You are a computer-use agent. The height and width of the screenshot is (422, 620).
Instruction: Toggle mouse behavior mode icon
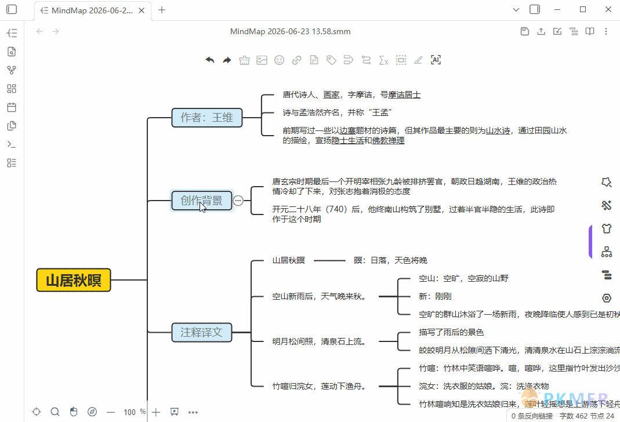click(74, 412)
